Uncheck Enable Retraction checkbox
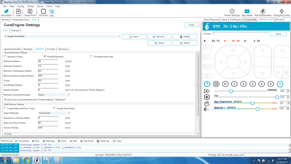Image resolution: width=291 pixels, height=164 pixels. pyautogui.click(x=45, y=56)
